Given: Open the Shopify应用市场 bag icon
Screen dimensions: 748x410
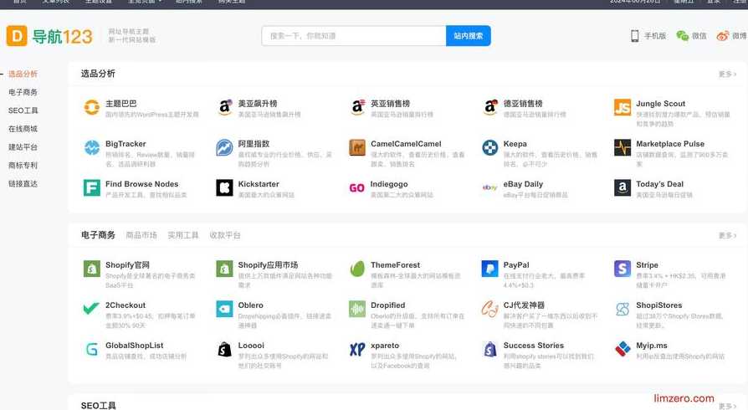Looking at the screenshot, I should [224, 269].
